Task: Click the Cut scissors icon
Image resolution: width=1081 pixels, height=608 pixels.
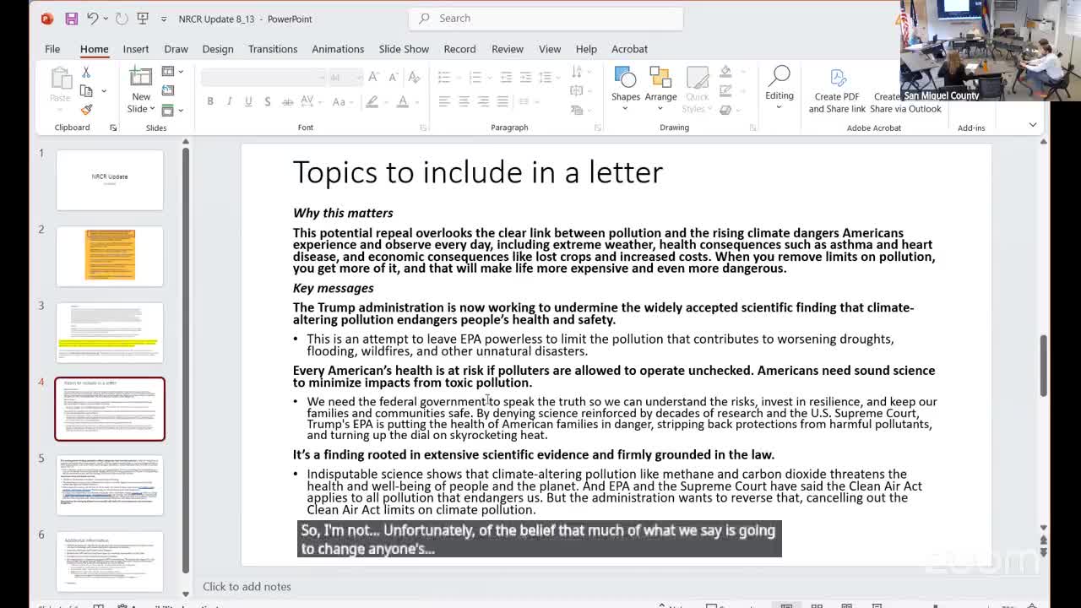Action: pyautogui.click(x=86, y=73)
